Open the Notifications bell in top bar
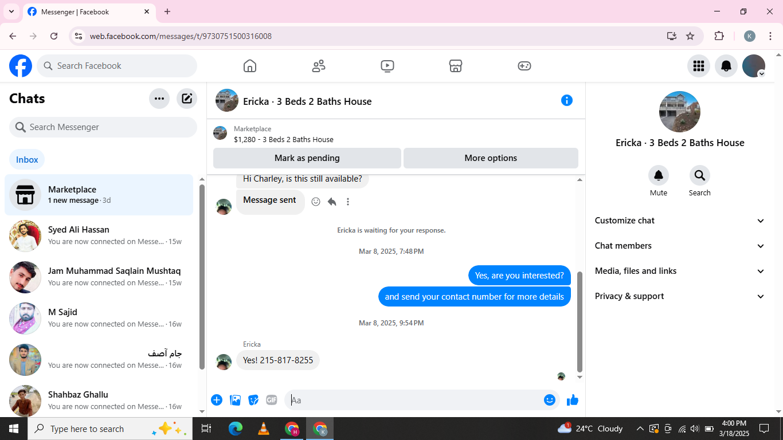Screen dimensions: 783x440 [726, 66]
